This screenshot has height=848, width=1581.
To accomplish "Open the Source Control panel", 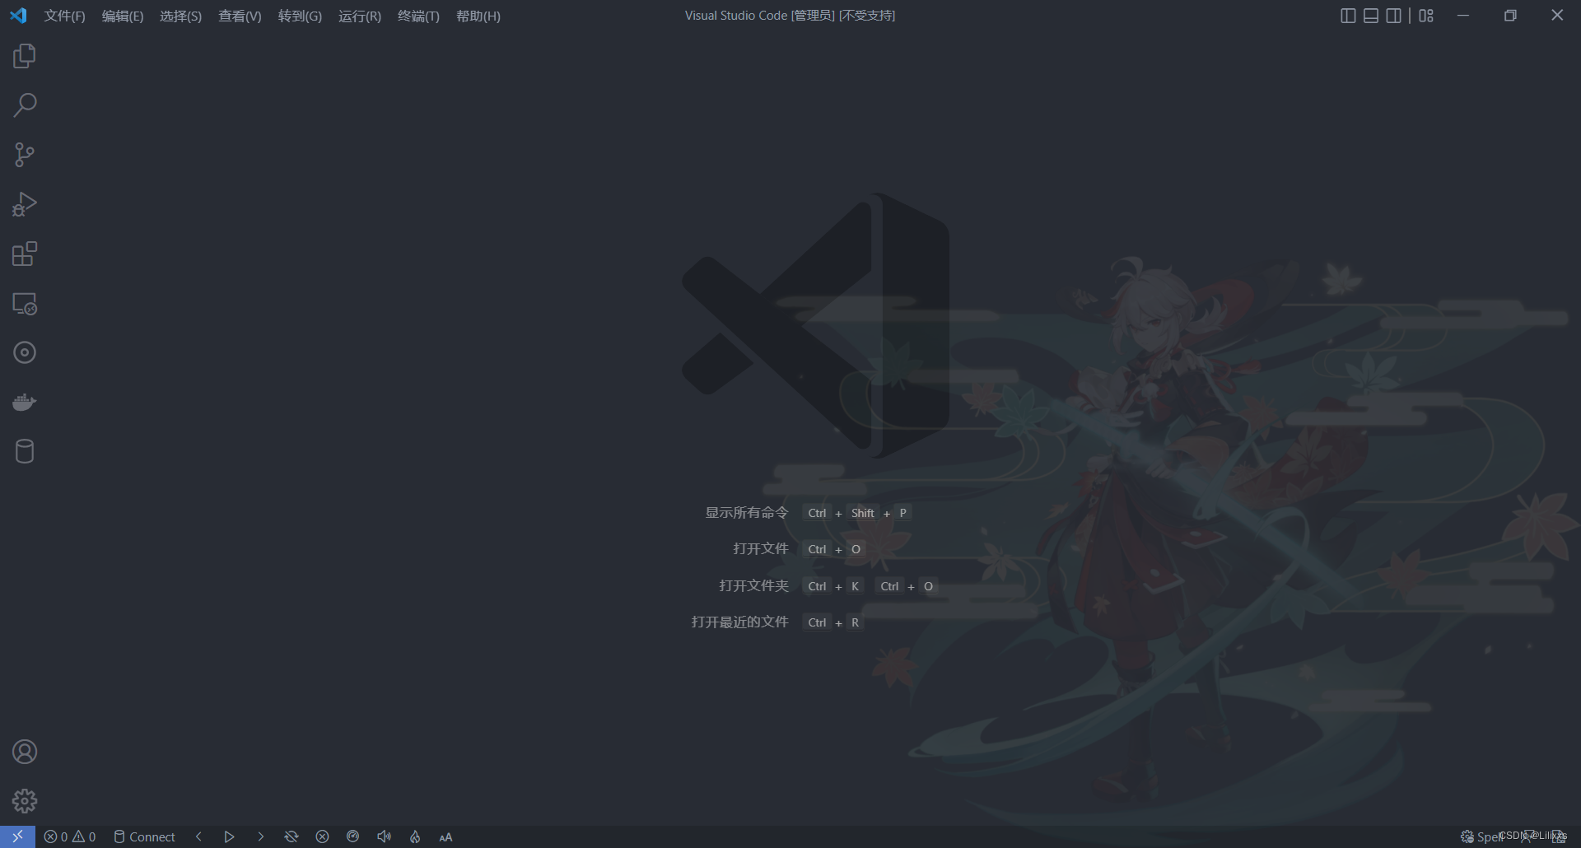I will pyautogui.click(x=24, y=155).
